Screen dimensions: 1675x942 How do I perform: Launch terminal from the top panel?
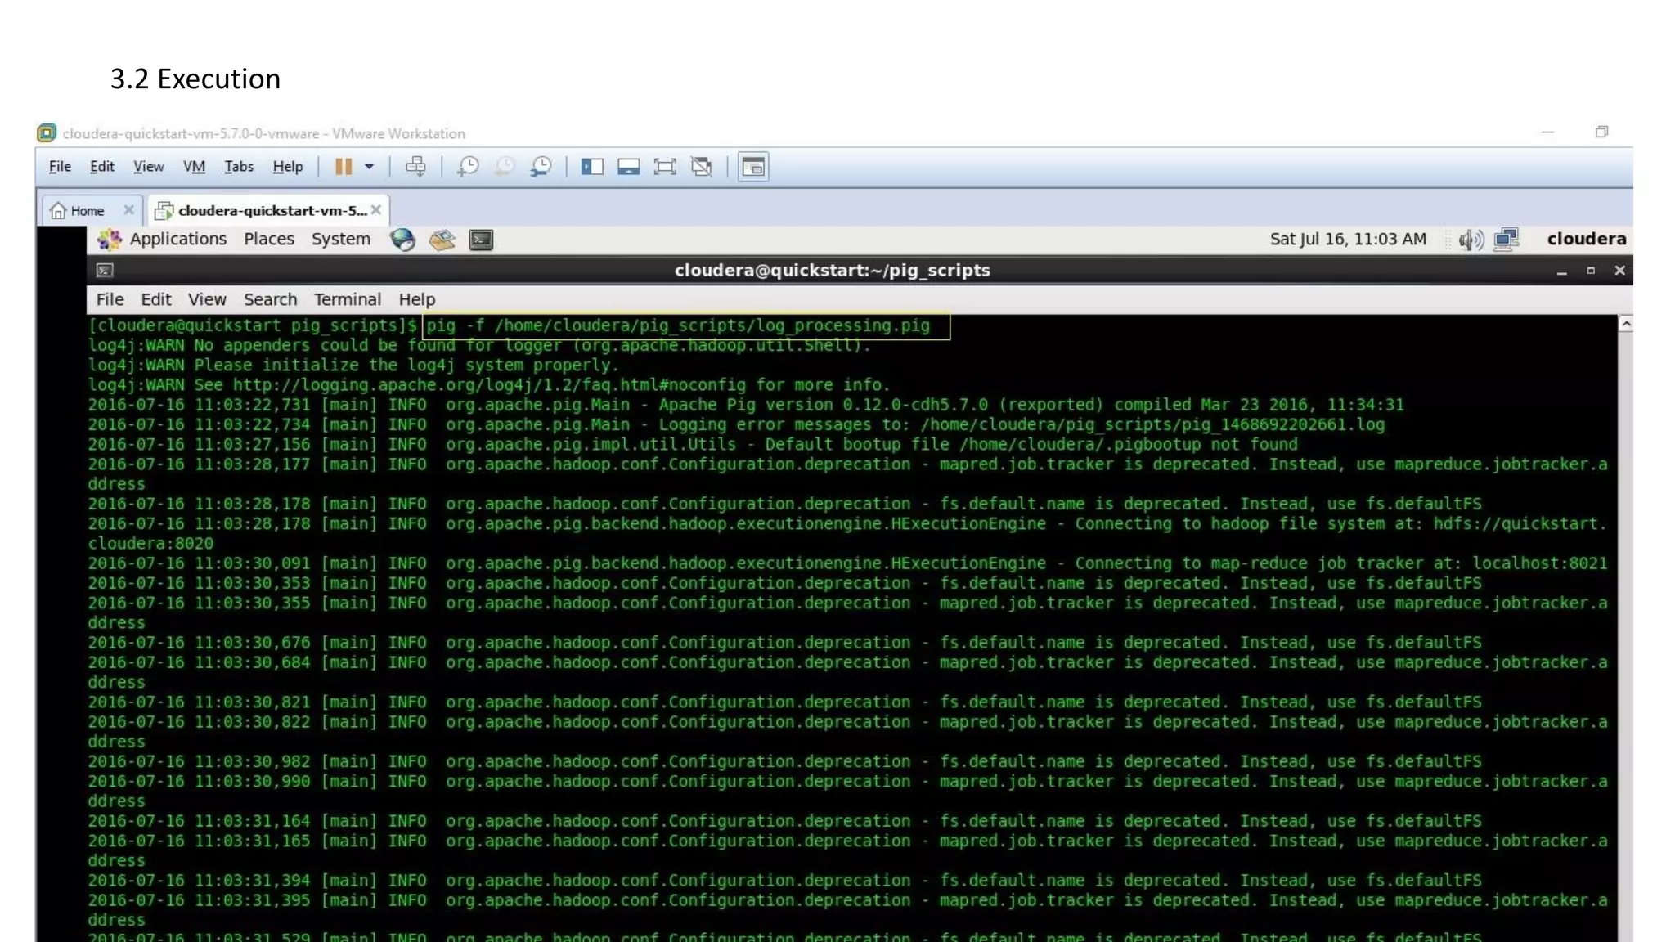[481, 240]
